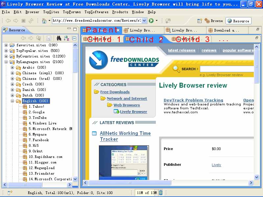
Task: Select the 1. Yahoo! site
Action: point(36,106)
